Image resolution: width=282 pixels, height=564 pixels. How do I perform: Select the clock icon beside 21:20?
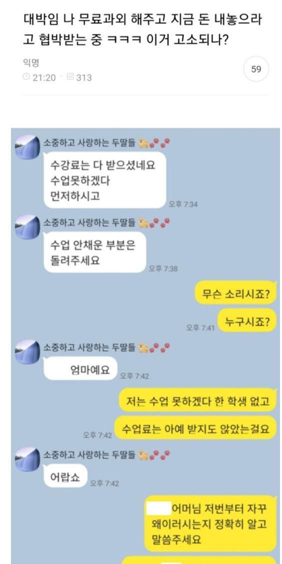pyautogui.click(x=26, y=77)
